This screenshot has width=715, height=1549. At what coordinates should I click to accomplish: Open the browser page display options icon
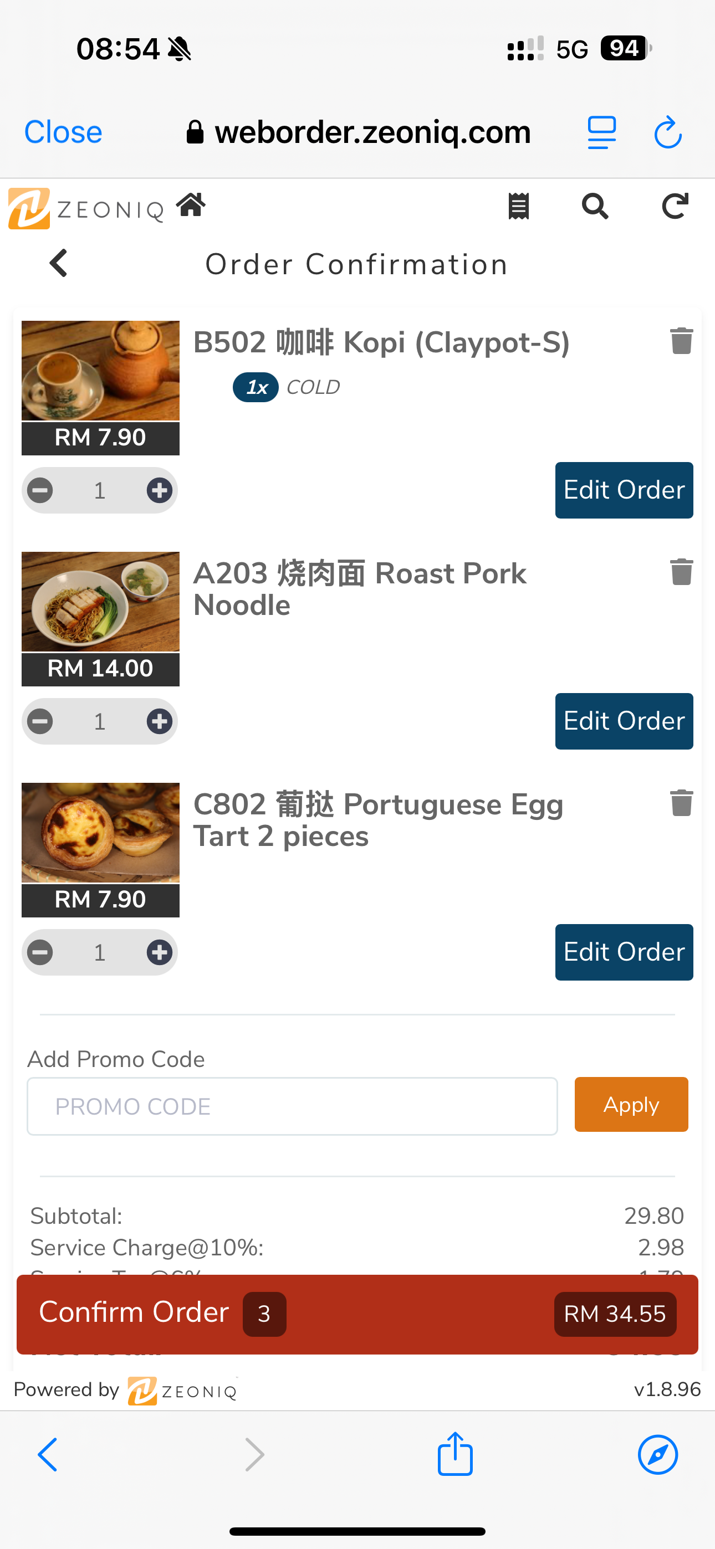click(x=601, y=132)
